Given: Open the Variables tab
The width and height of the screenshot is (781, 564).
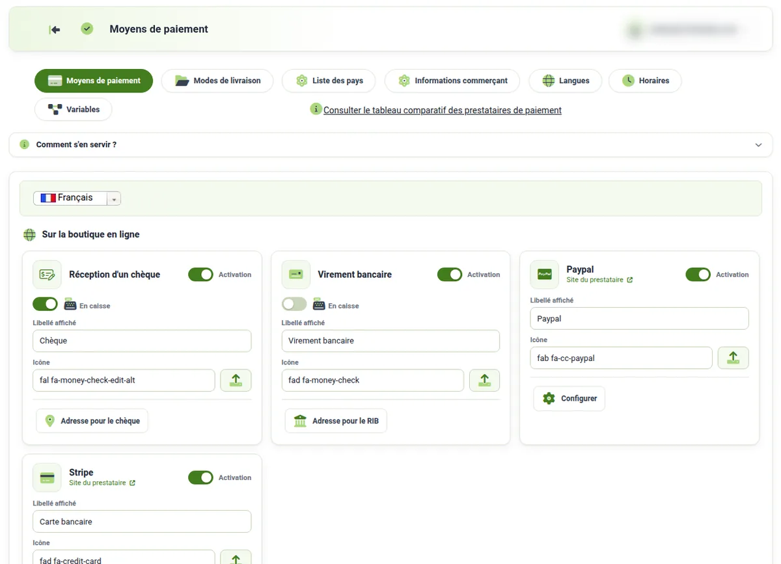Looking at the screenshot, I should coord(74,109).
